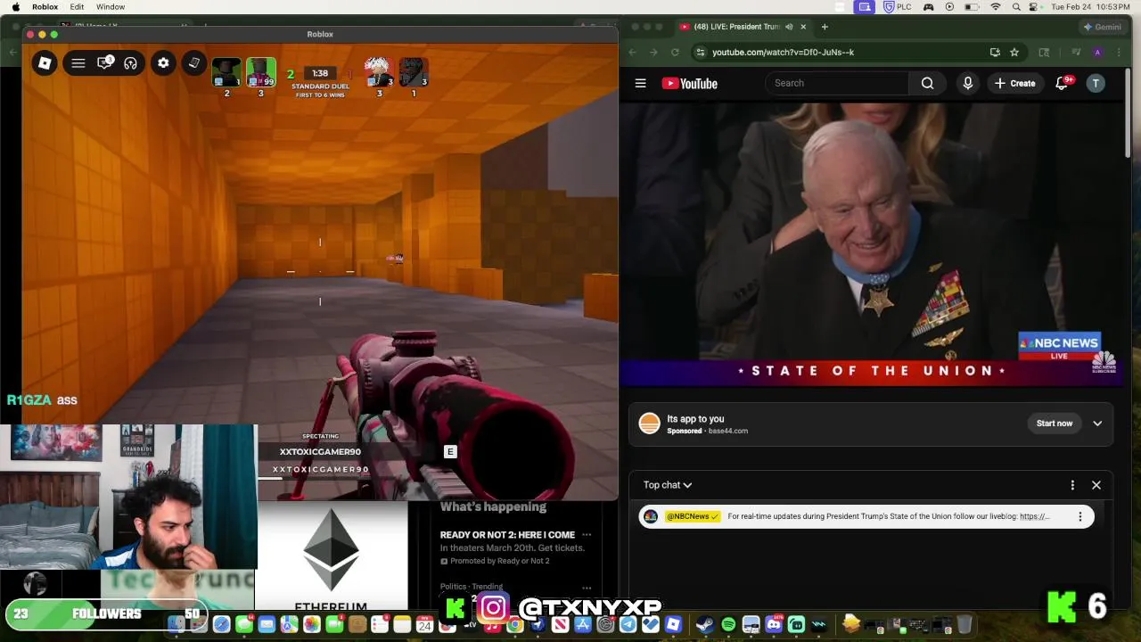This screenshot has height=642, width=1141.
Task: Open the Chrome profile avatar A
Action: click(1098, 52)
